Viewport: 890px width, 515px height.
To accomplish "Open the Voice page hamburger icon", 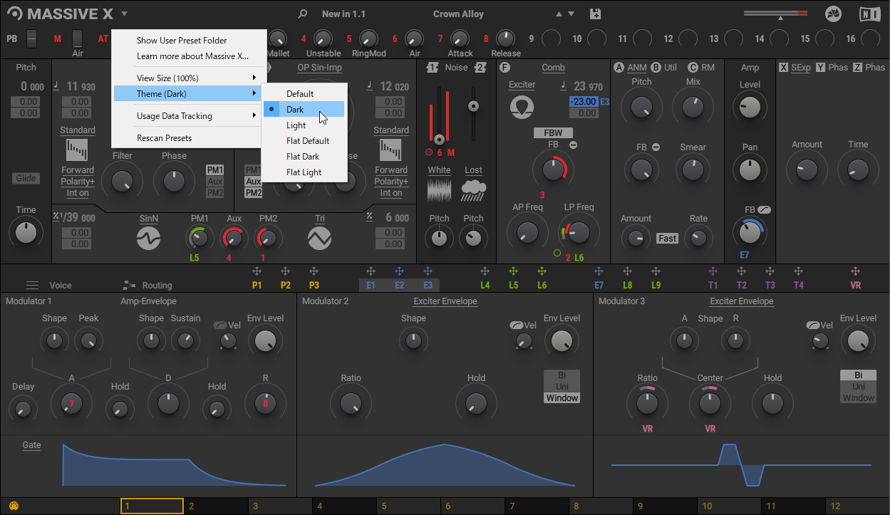I will click(x=33, y=285).
